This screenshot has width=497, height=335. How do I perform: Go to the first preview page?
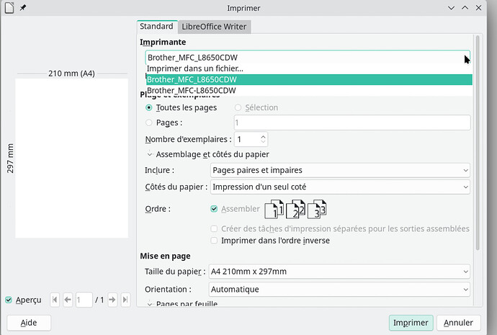[x=53, y=299]
